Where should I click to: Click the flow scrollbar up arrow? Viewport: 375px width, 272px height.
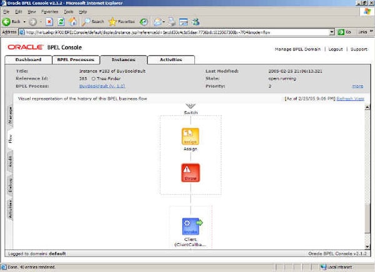point(367,107)
